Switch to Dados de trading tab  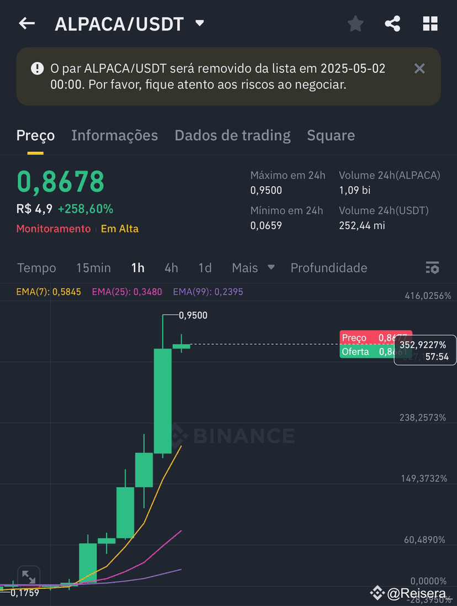pyautogui.click(x=232, y=135)
